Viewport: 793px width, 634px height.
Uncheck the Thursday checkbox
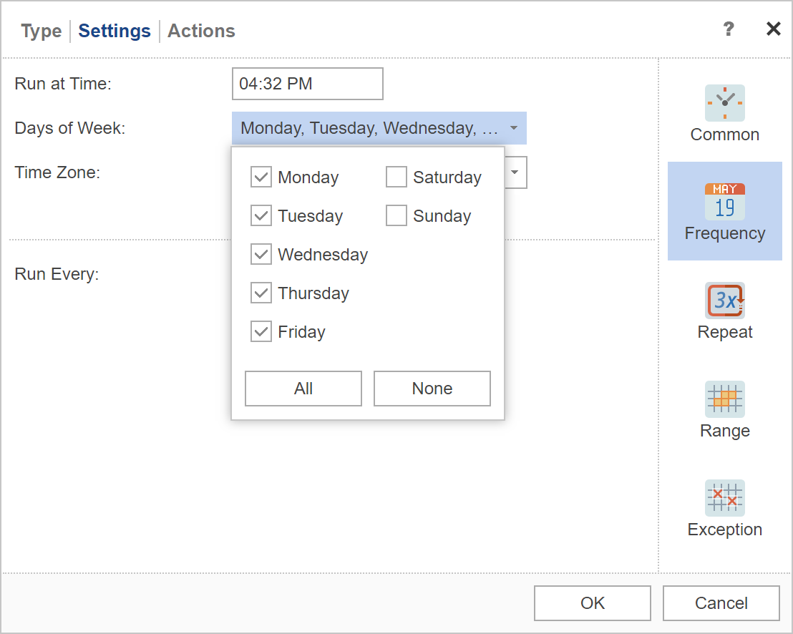coord(261,293)
